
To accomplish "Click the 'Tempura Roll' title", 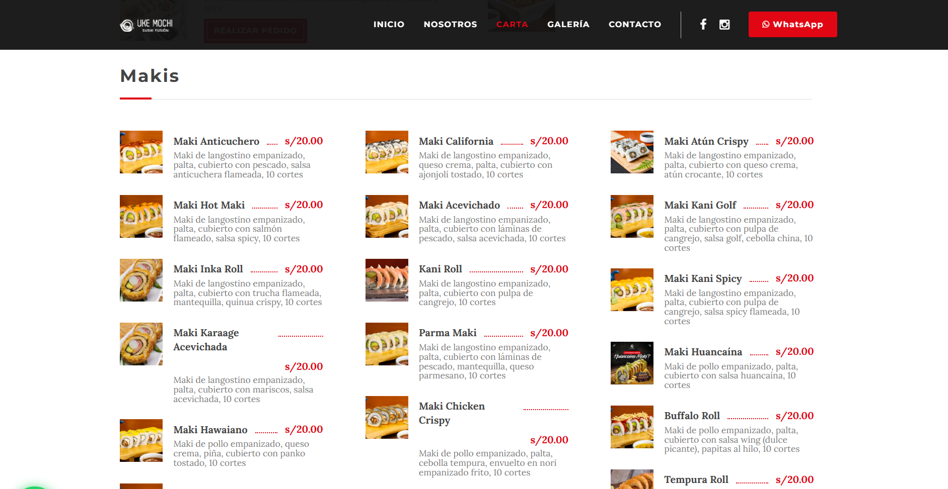I will 696,479.
